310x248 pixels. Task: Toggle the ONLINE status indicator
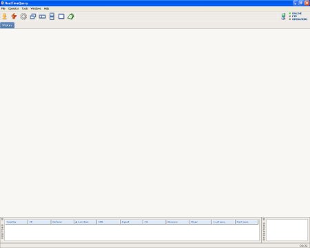tap(295, 14)
